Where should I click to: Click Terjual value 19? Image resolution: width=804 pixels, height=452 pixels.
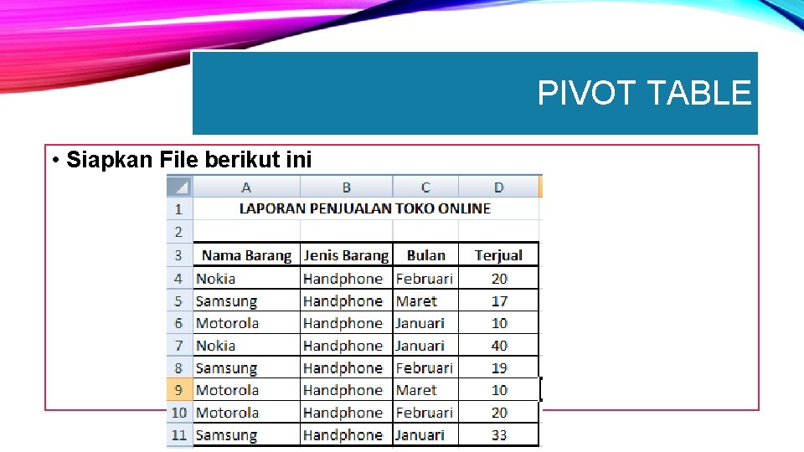498,367
